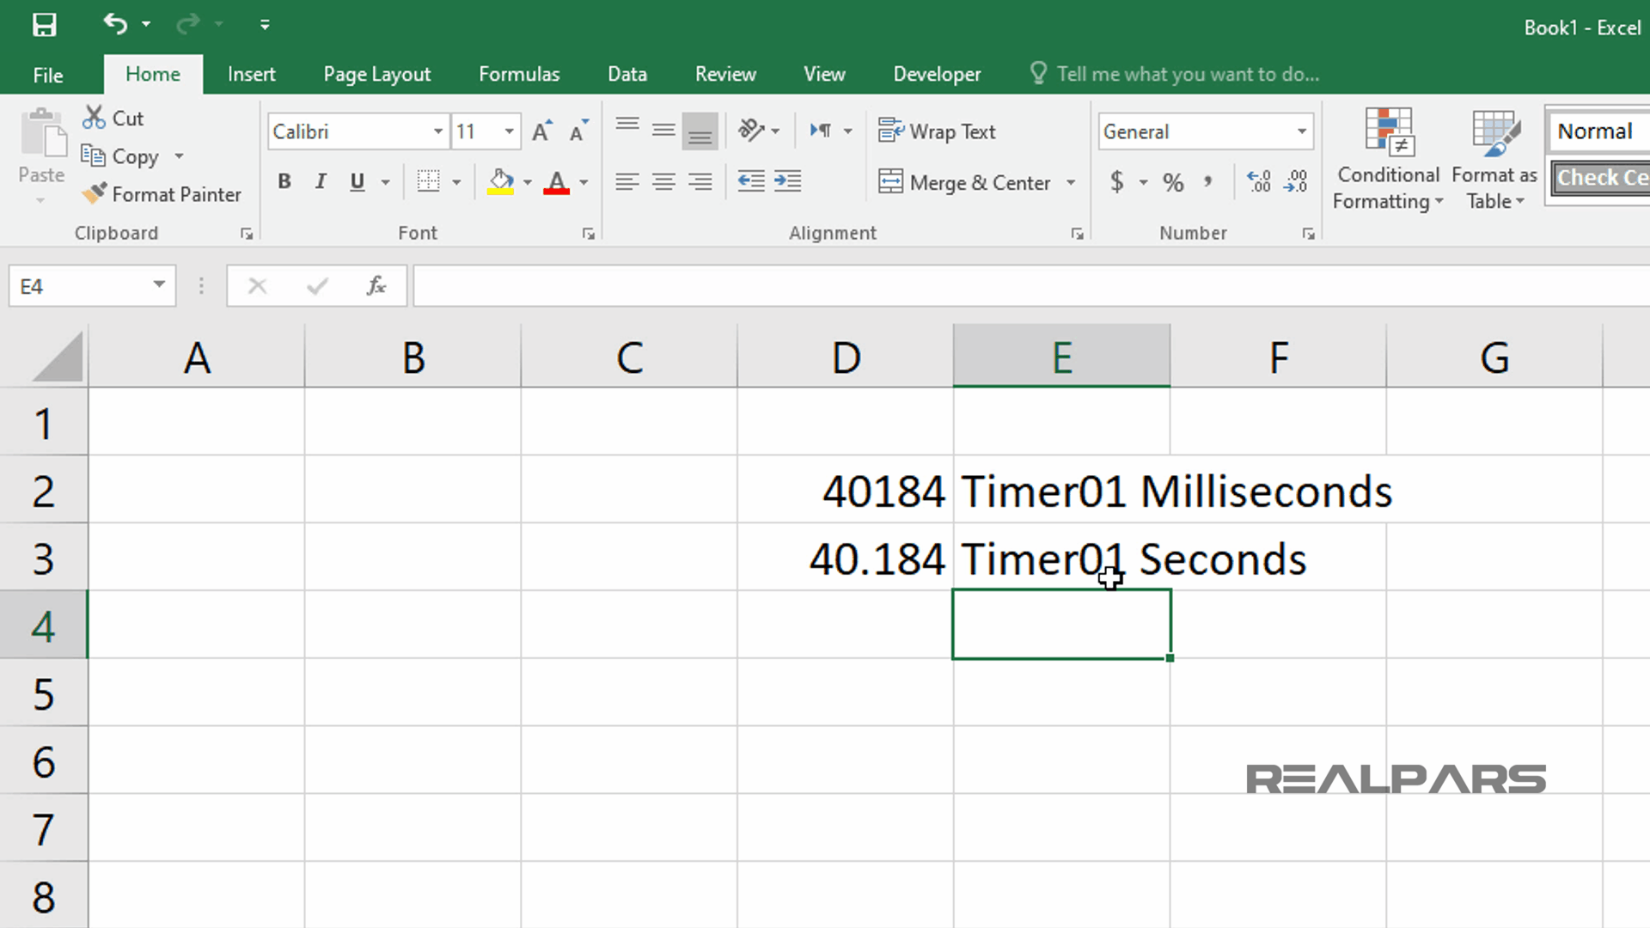Expand the Fill Color dropdown arrow
1650x928 pixels.
528,182
